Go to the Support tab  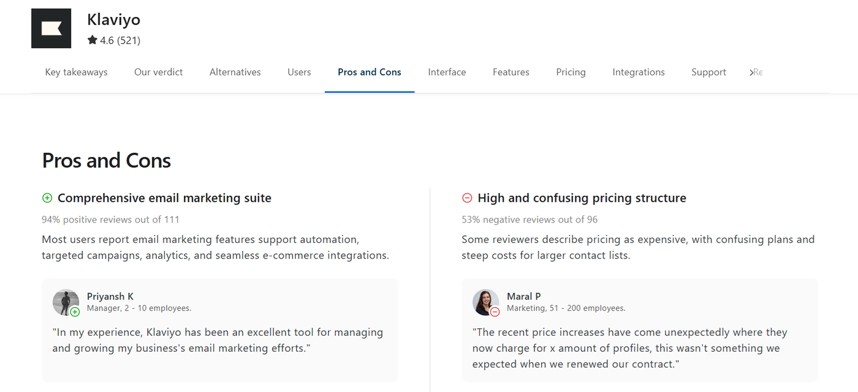pyautogui.click(x=708, y=72)
